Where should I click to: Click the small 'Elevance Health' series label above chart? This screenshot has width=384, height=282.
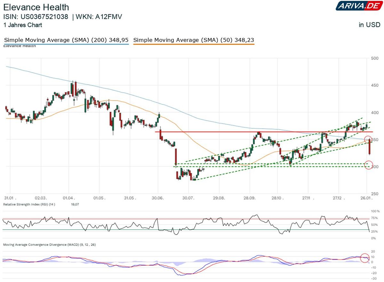(x=19, y=46)
